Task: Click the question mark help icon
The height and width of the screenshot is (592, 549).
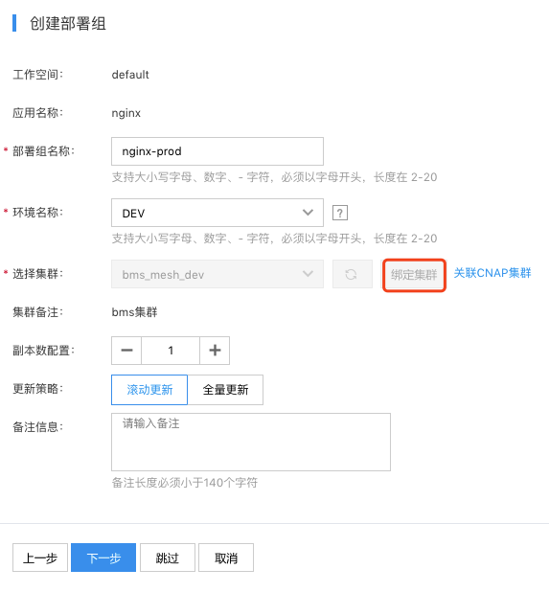Action: click(339, 213)
